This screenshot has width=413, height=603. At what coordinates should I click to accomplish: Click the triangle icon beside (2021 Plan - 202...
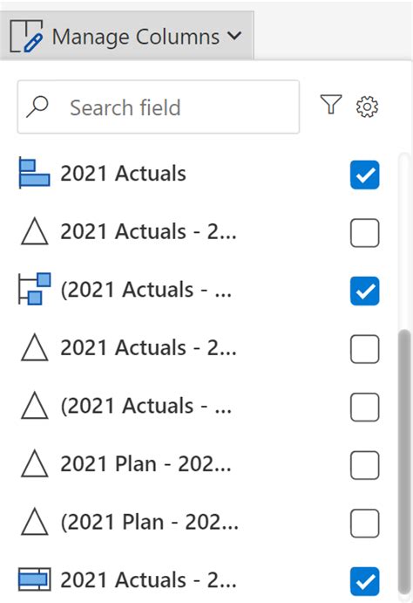coord(35,522)
